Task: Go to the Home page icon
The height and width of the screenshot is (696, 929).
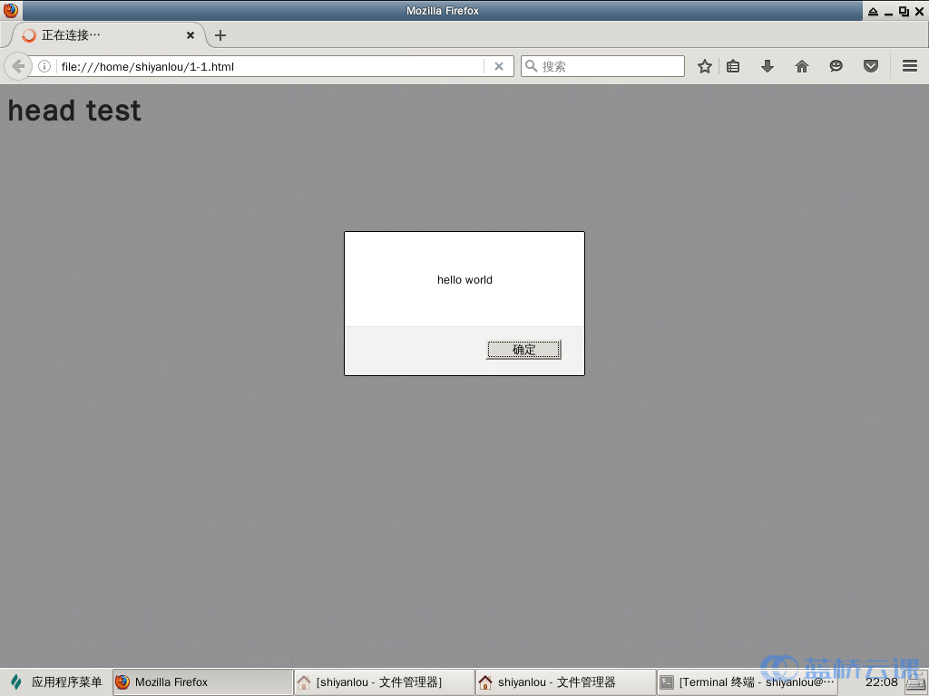Action: (802, 66)
